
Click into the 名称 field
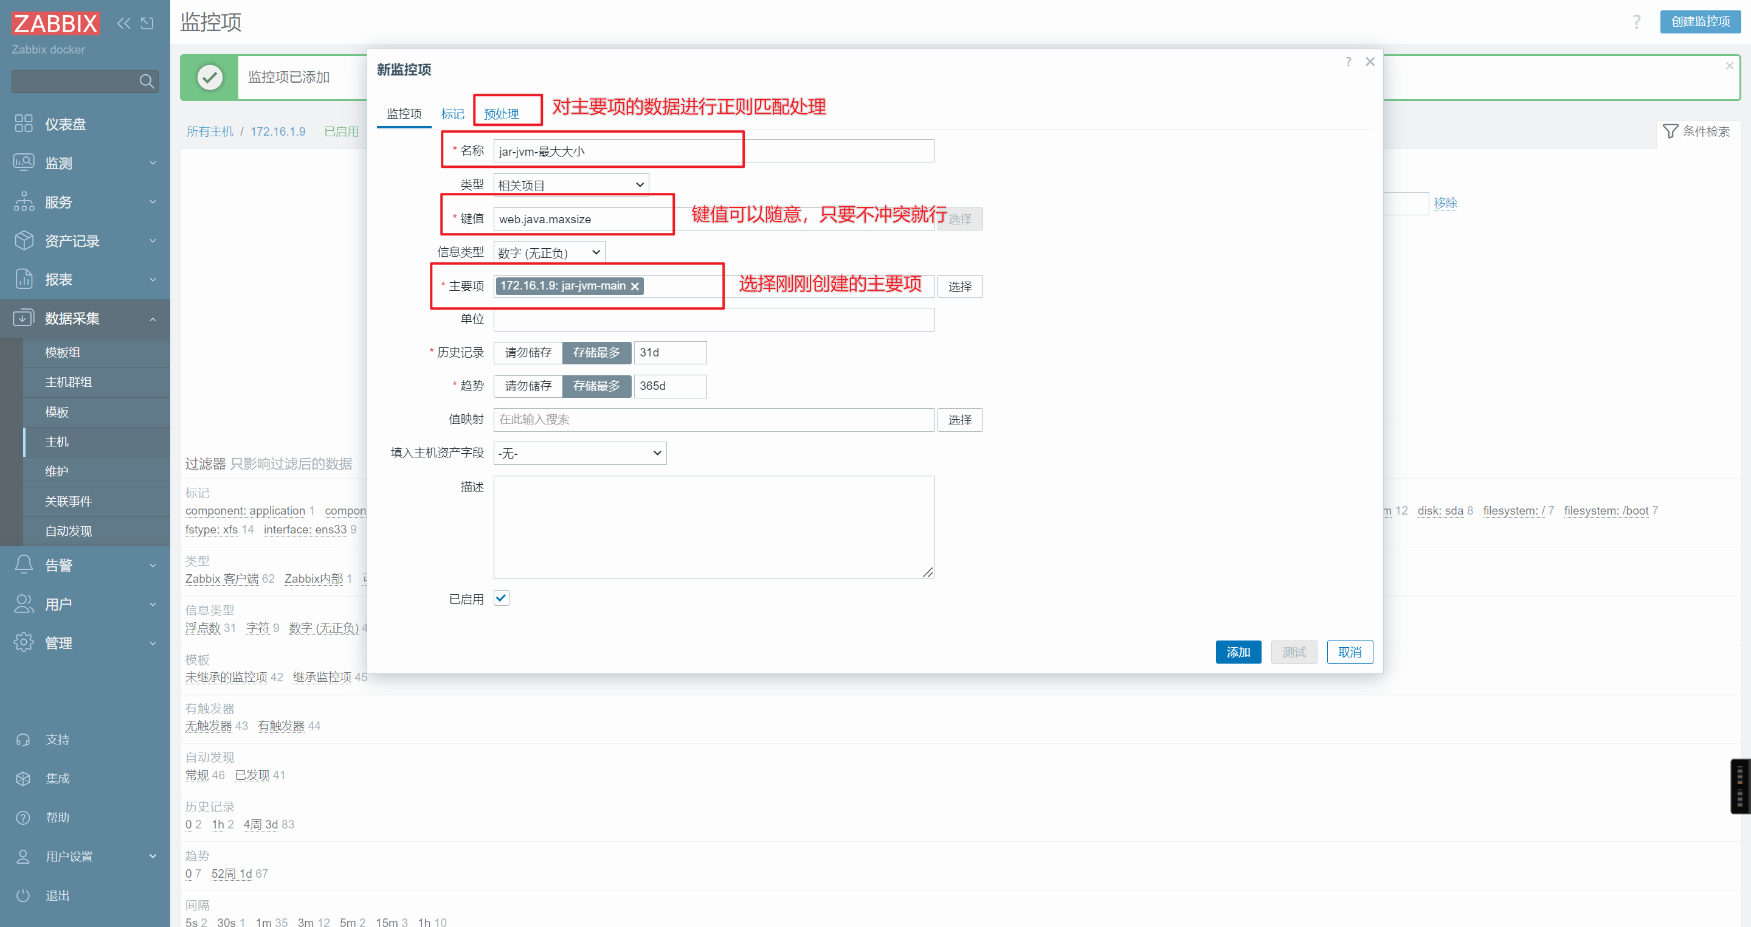[713, 151]
